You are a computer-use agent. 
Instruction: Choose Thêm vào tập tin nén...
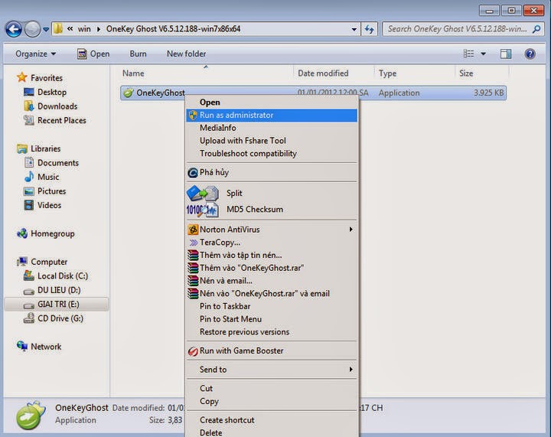click(x=272, y=255)
